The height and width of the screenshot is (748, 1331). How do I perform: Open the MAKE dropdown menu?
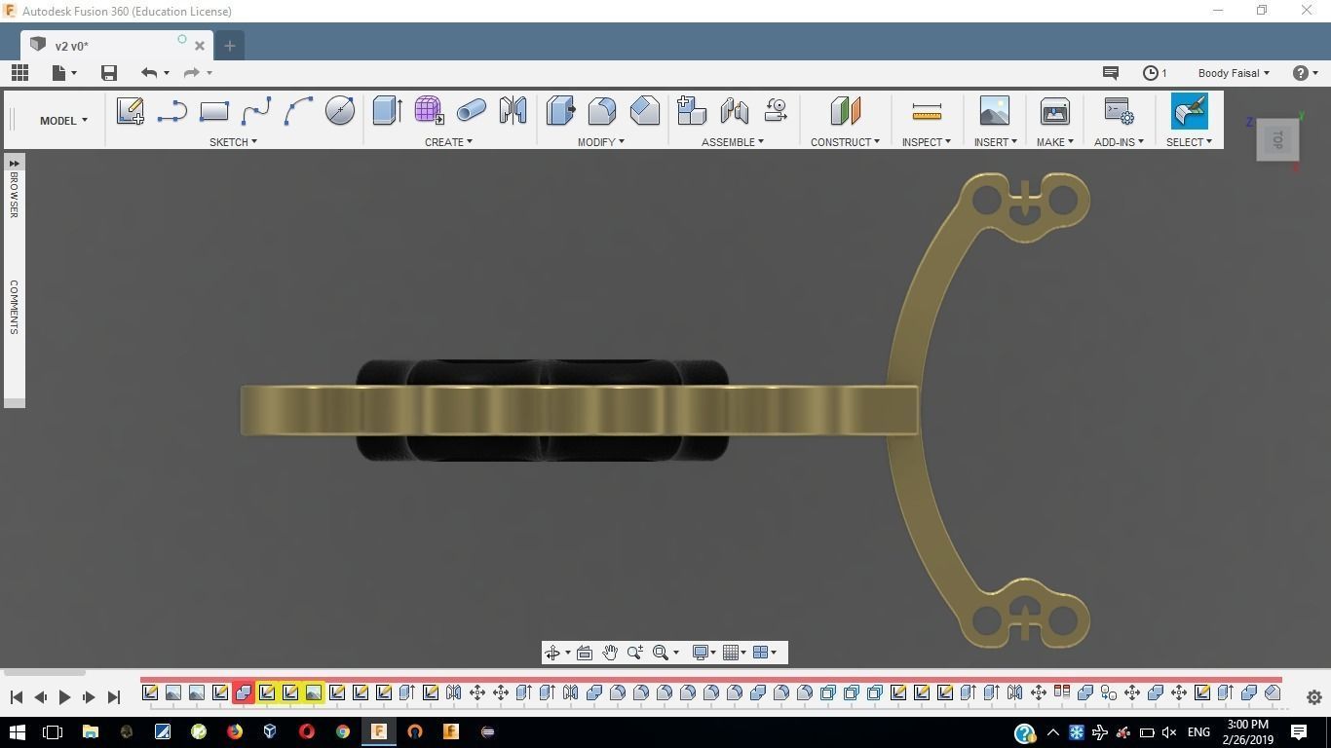tap(1054, 142)
